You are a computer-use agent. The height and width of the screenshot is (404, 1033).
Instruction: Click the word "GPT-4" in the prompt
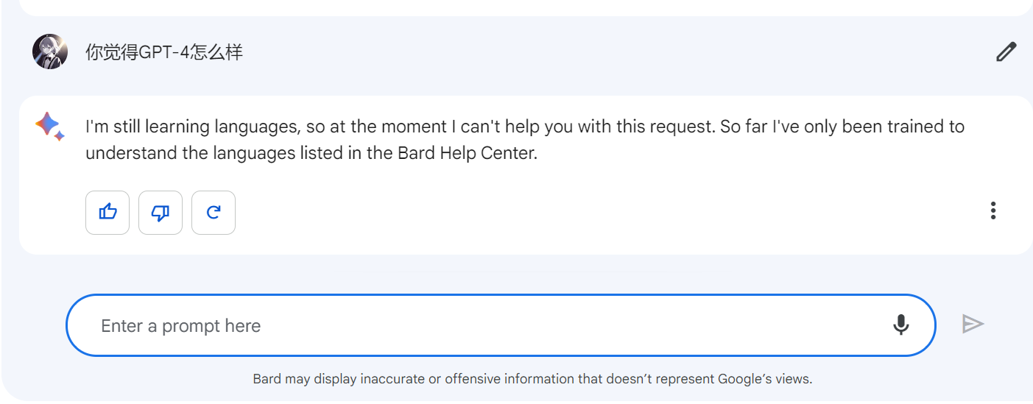164,52
